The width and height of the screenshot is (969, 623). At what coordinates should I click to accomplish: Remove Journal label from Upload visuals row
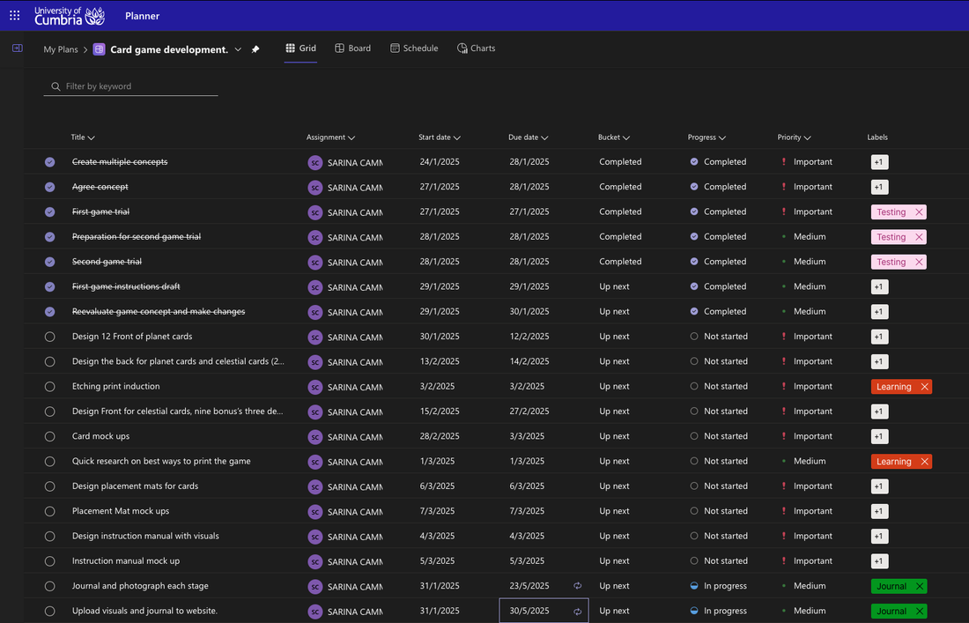[x=920, y=612]
